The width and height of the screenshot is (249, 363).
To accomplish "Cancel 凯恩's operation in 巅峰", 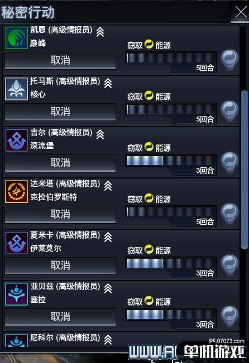I will coord(60,60).
